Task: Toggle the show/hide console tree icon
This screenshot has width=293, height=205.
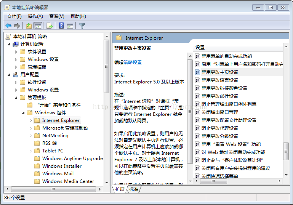Action: click(38, 26)
